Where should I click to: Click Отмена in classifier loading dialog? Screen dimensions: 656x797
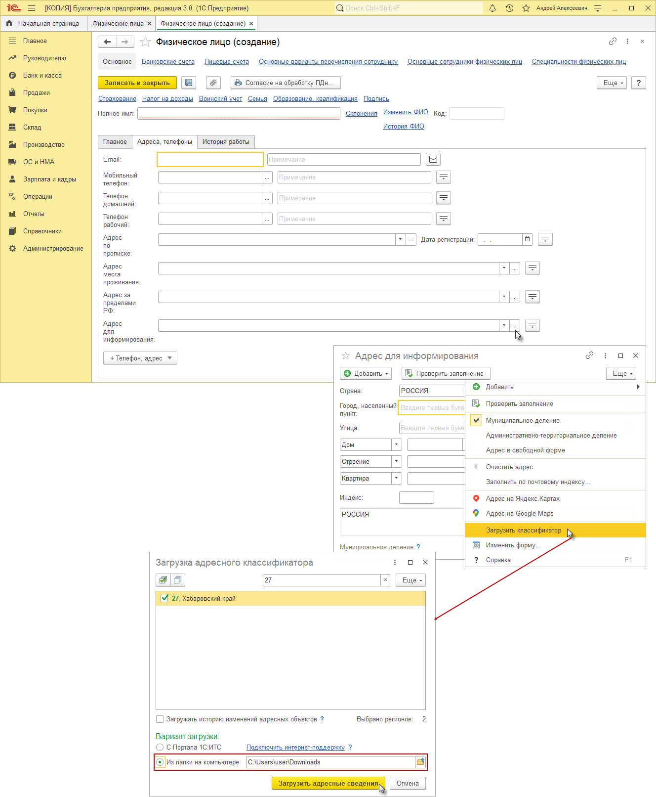coord(408,783)
